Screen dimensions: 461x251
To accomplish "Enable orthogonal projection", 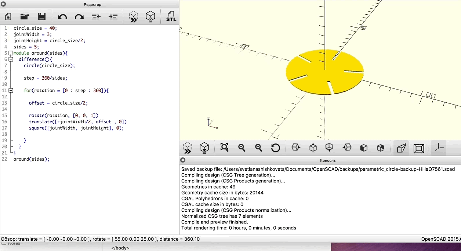I will pos(419,148).
